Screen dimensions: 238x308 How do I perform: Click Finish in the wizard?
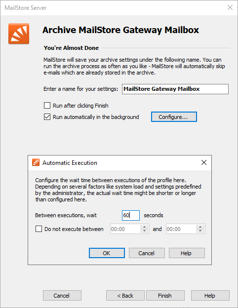click(165, 296)
